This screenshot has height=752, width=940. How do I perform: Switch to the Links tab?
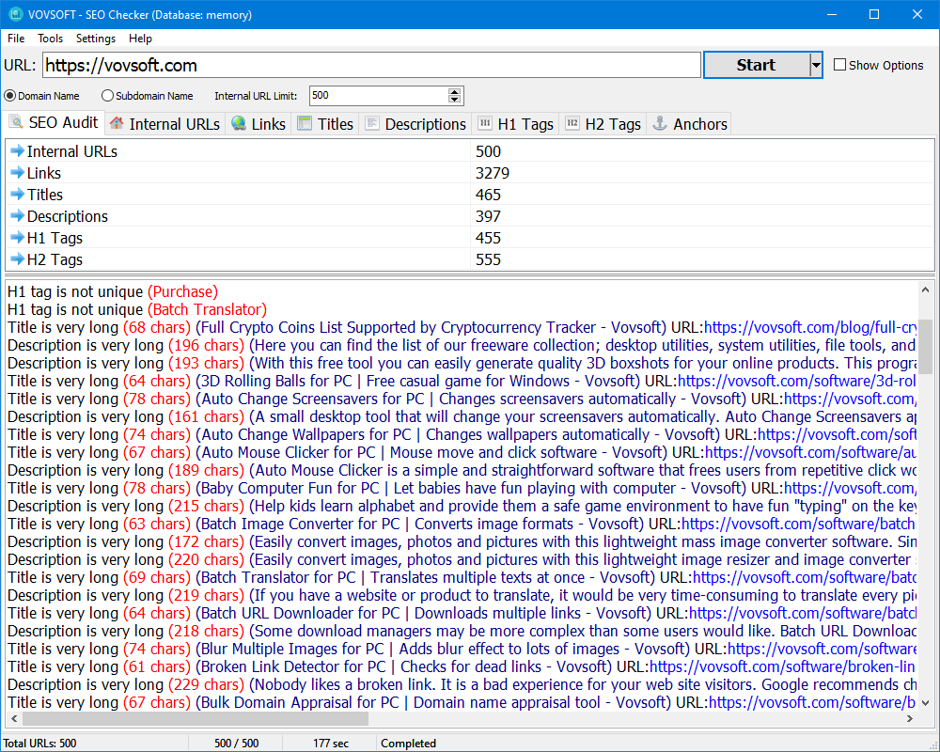pyautogui.click(x=258, y=124)
